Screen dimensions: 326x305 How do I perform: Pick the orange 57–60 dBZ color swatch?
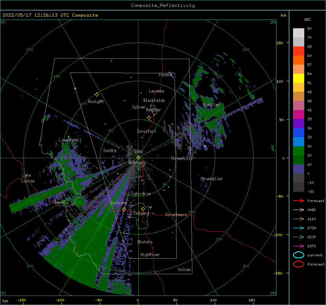298,60
